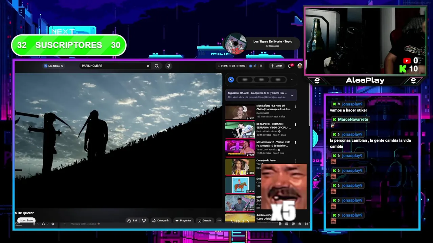433x243 pixels.
Task: Click the 'vamos a hacer stiker' chat message
Action: tap(348, 110)
